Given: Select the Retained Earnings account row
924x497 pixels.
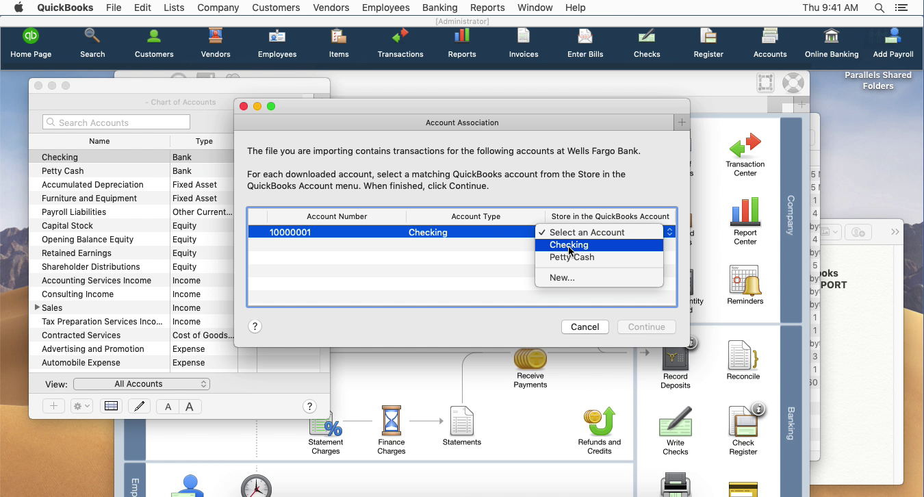Looking at the screenshot, I should click(131, 253).
